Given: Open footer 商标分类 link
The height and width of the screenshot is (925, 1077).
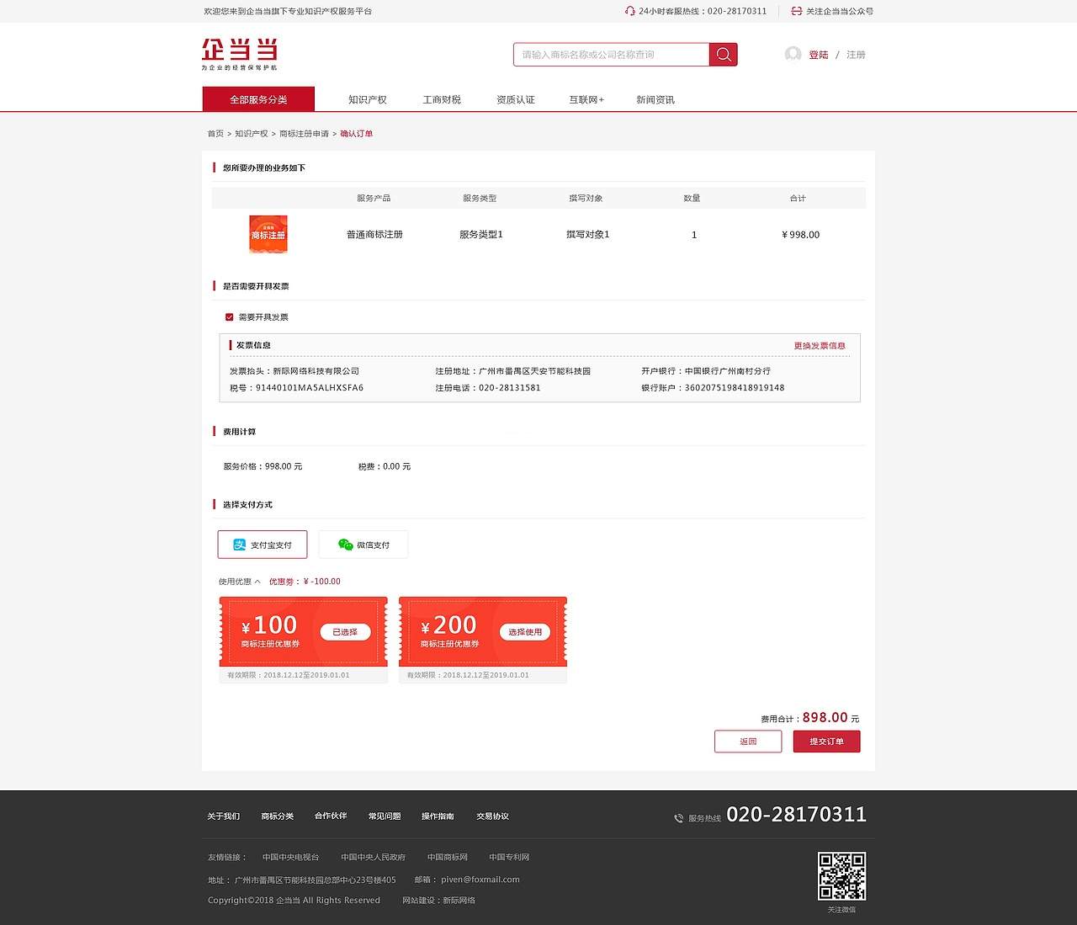Looking at the screenshot, I should (x=278, y=816).
